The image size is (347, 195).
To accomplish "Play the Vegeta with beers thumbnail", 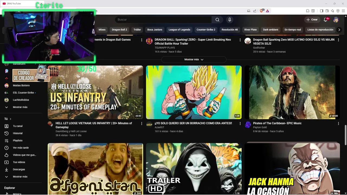I will [194, 92].
